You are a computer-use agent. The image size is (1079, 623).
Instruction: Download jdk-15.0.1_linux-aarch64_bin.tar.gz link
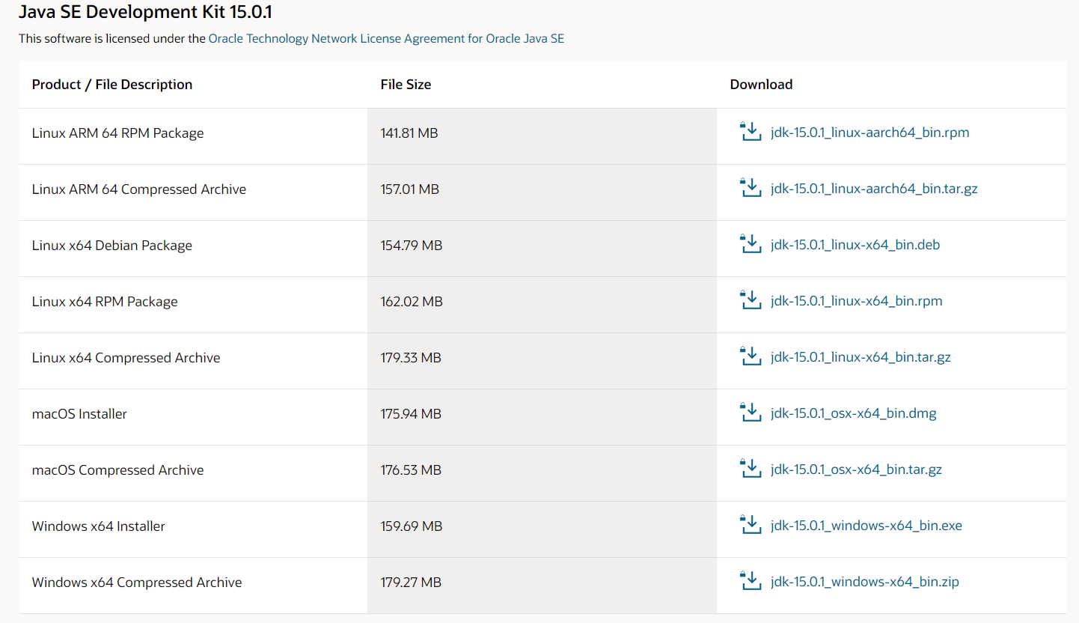[x=874, y=189]
